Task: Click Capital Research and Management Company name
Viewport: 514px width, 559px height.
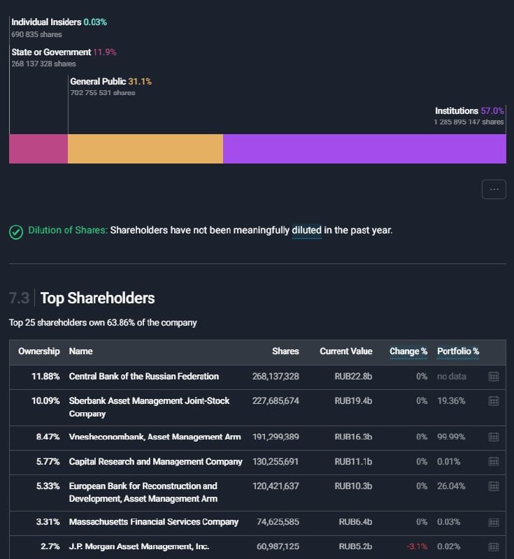Action: pos(155,462)
